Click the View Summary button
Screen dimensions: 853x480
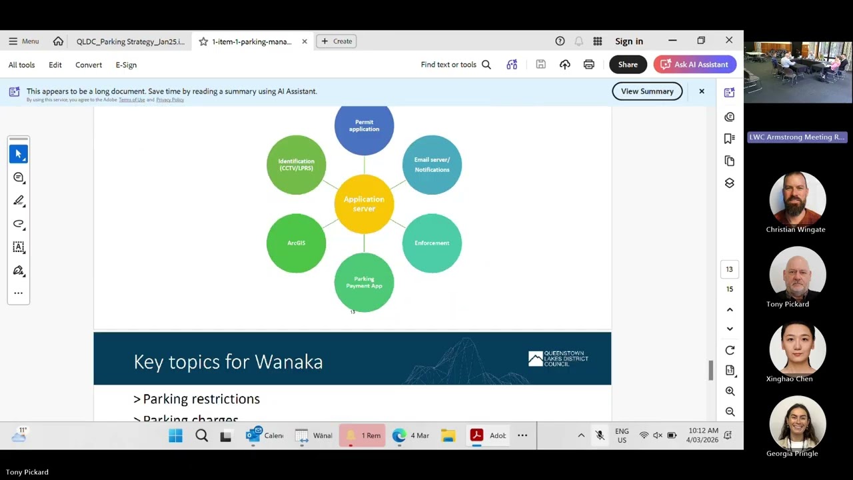647,91
